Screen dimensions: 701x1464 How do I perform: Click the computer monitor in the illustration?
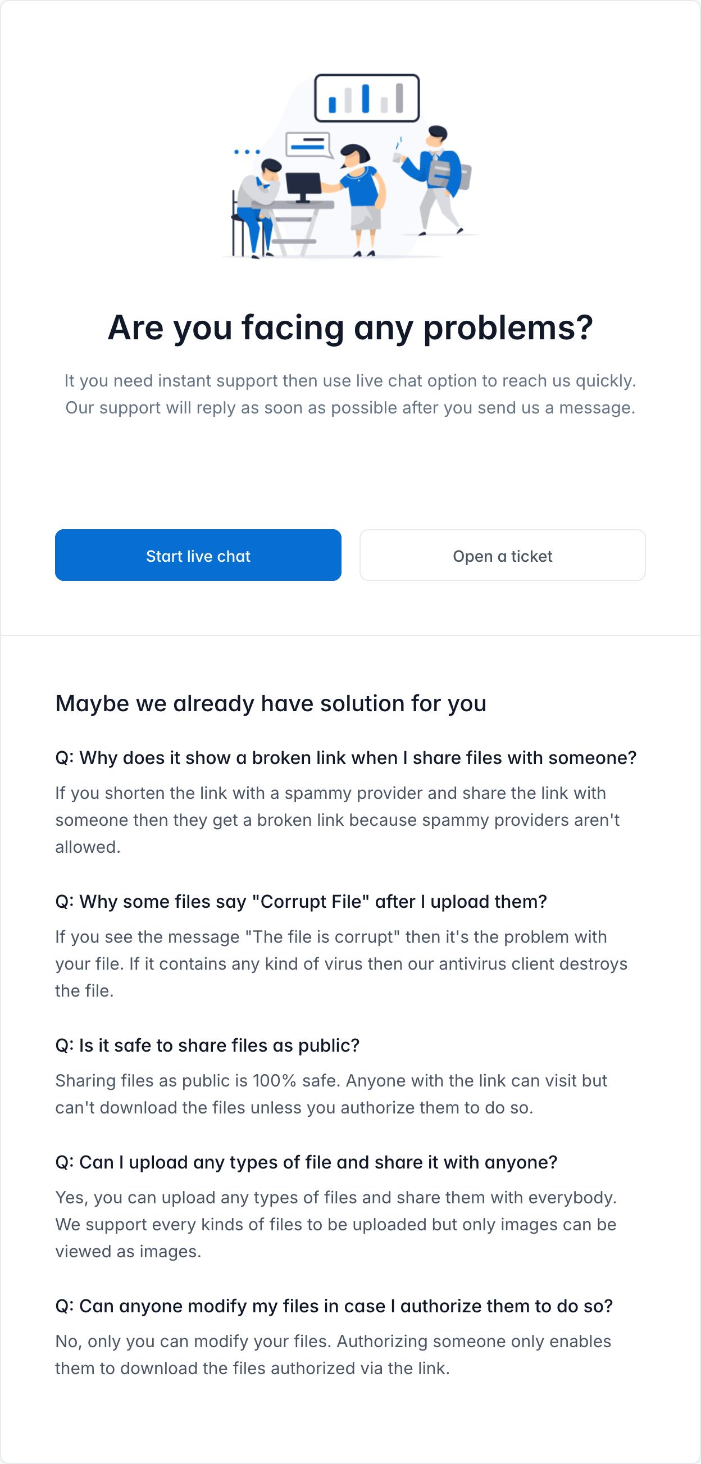point(303,186)
